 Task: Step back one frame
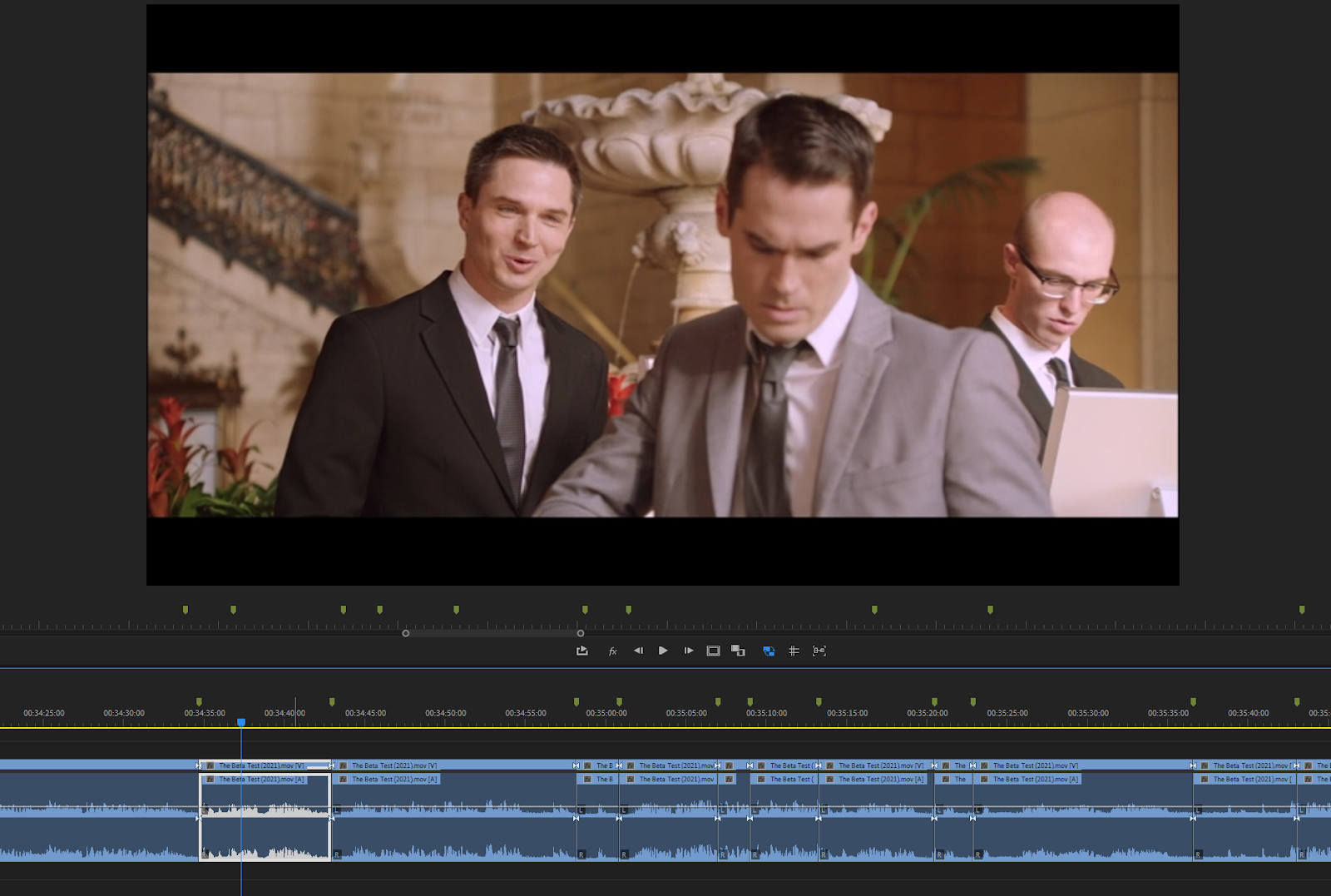click(x=638, y=651)
